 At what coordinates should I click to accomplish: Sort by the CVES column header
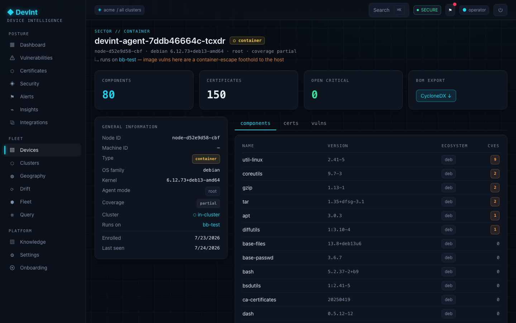tap(493, 146)
